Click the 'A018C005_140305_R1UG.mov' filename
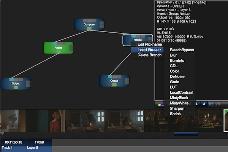The height and width of the screenshot is (152, 228). coord(180,36)
